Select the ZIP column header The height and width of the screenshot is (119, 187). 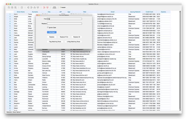pos(61,12)
